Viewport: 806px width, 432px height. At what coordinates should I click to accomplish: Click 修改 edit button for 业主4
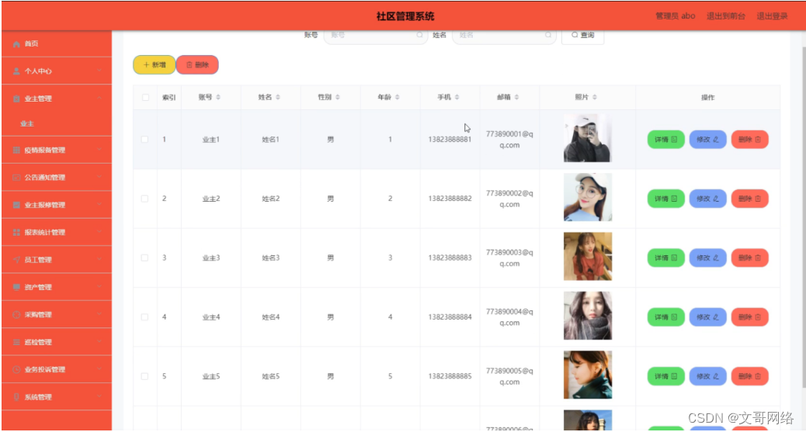click(708, 317)
